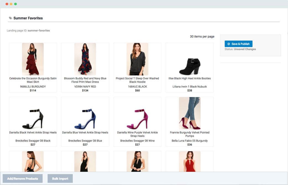Click the checkmark icon in Save & Publish

click(229, 44)
